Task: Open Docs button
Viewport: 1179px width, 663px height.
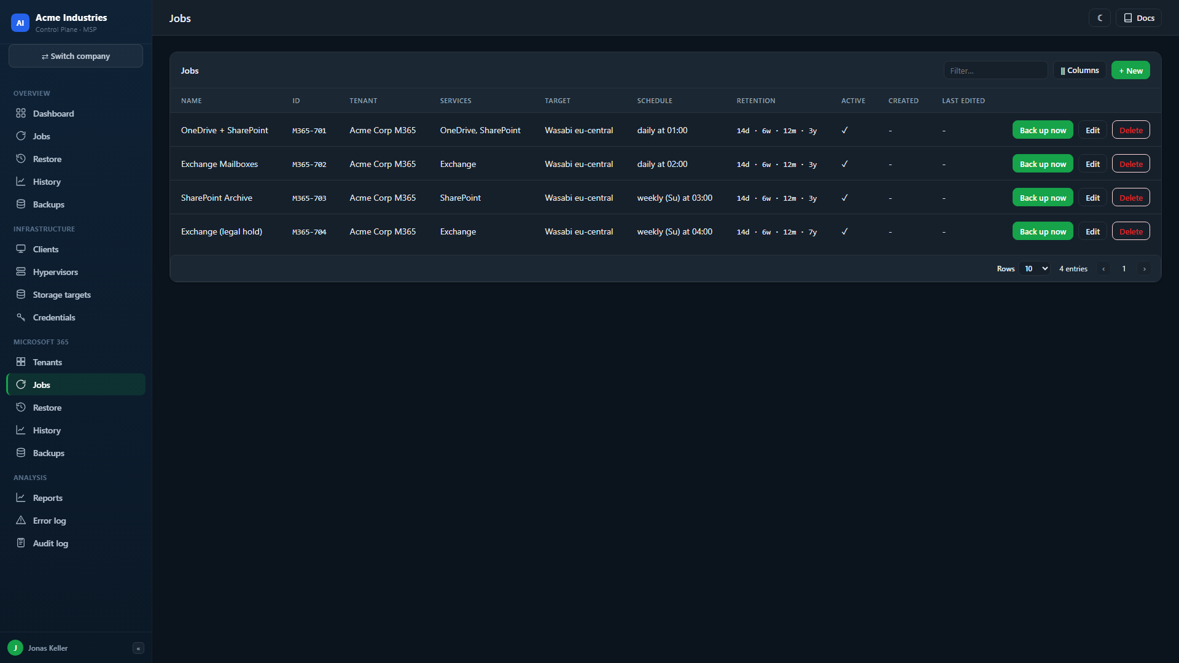Action: point(1139,18)
